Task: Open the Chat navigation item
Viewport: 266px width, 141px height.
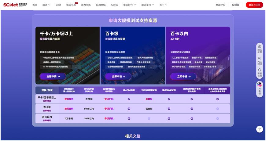Action: tap(58, 5)
